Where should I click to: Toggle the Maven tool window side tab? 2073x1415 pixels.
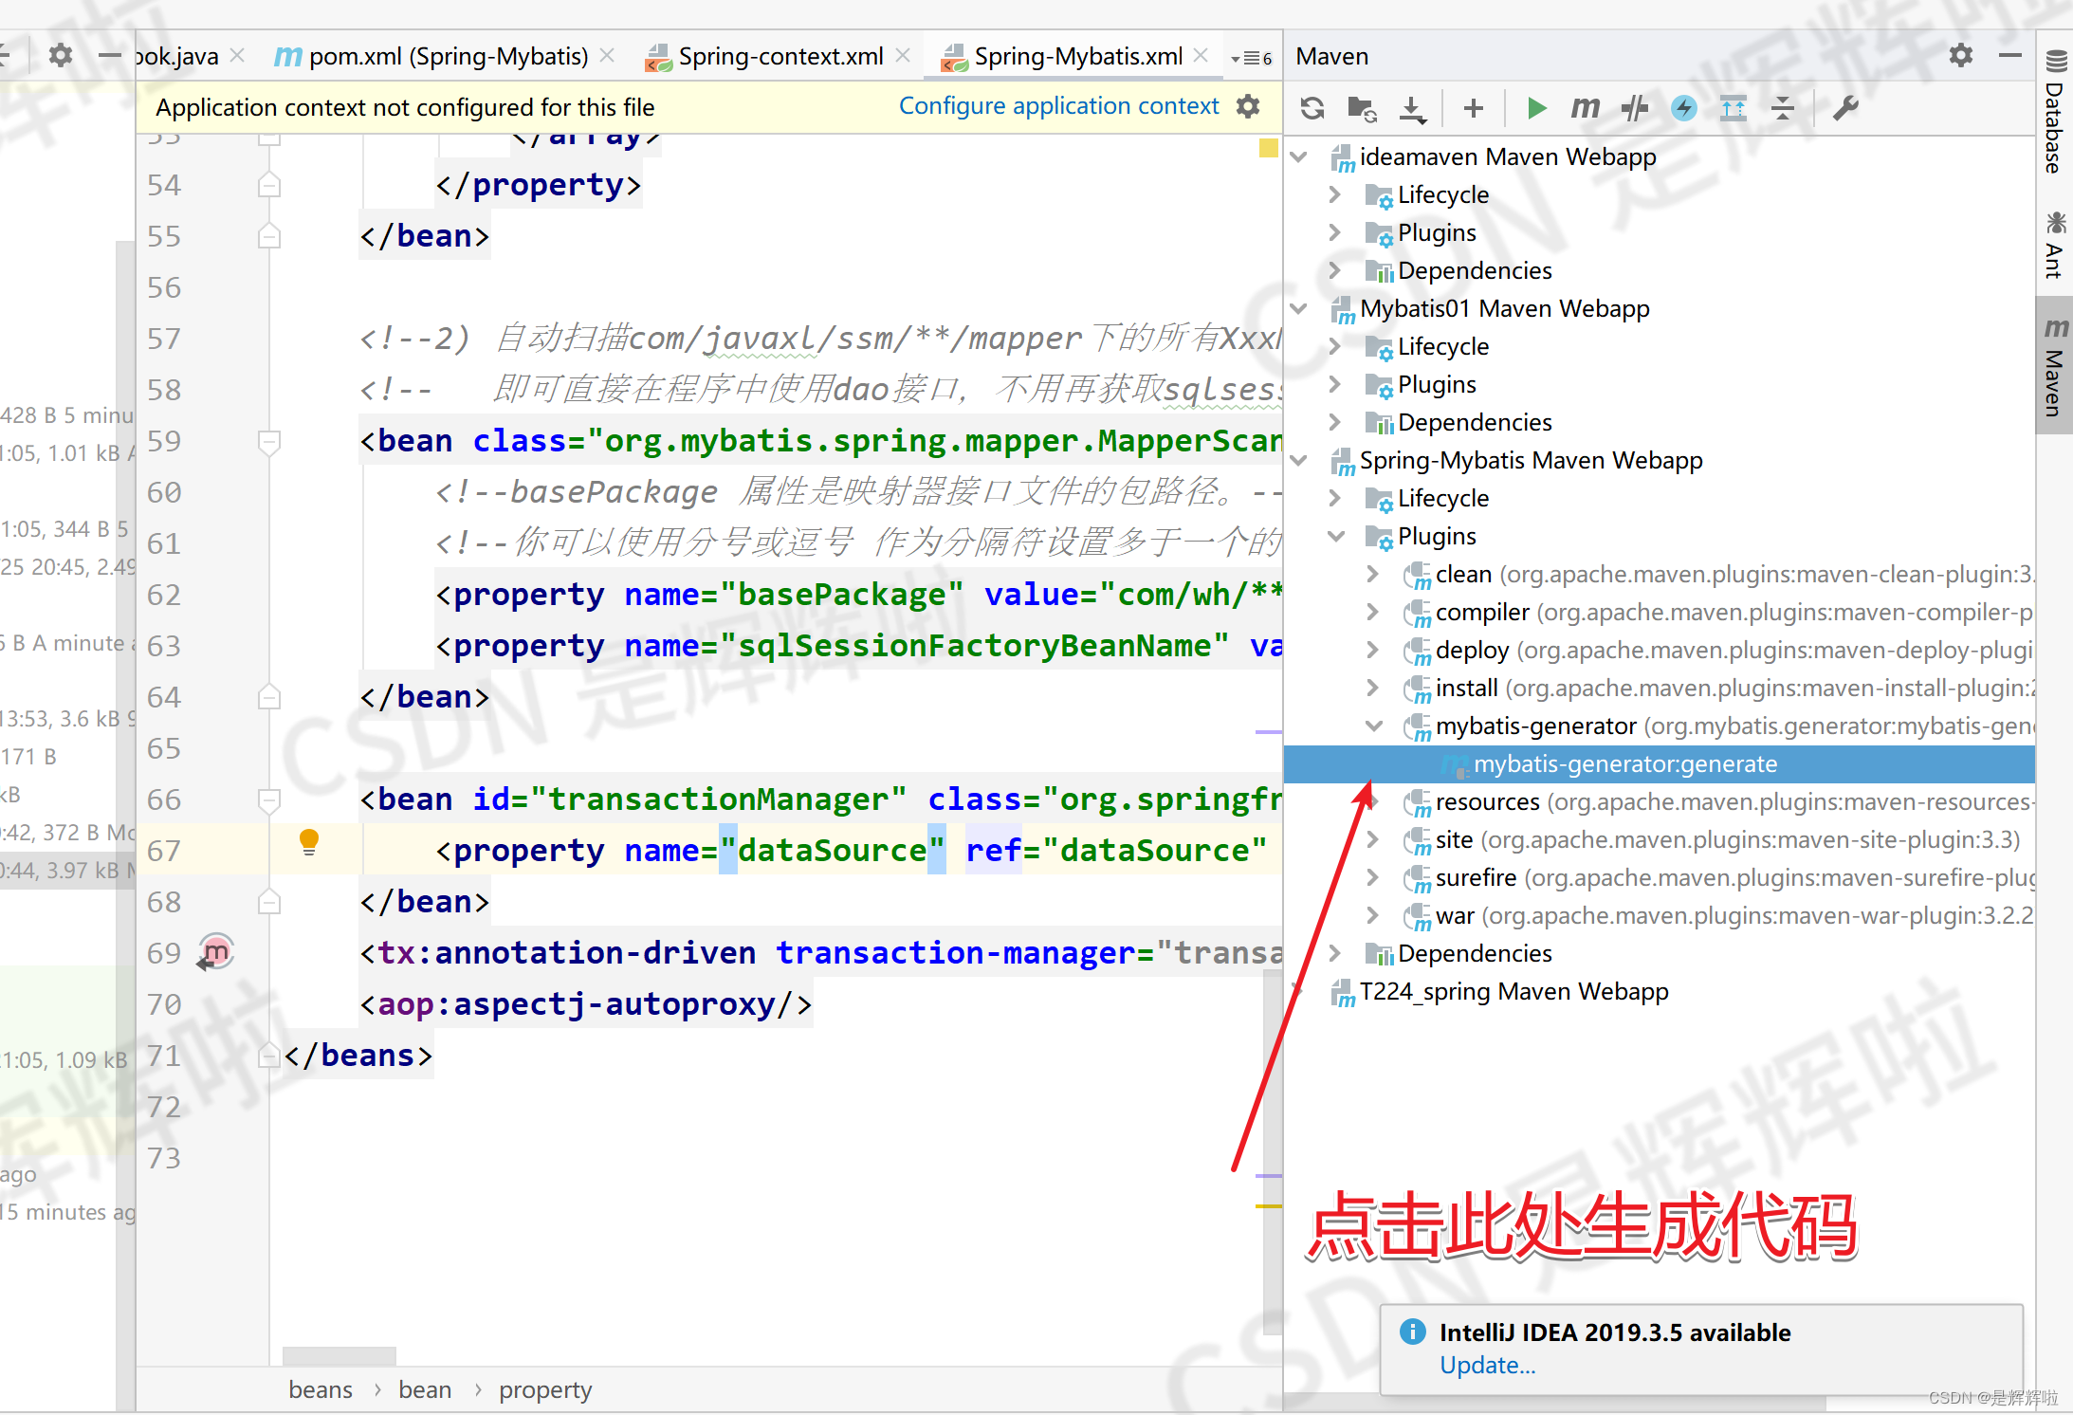click(2054, 366)
